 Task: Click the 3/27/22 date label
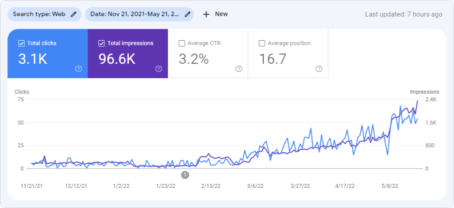pos(300,186)
